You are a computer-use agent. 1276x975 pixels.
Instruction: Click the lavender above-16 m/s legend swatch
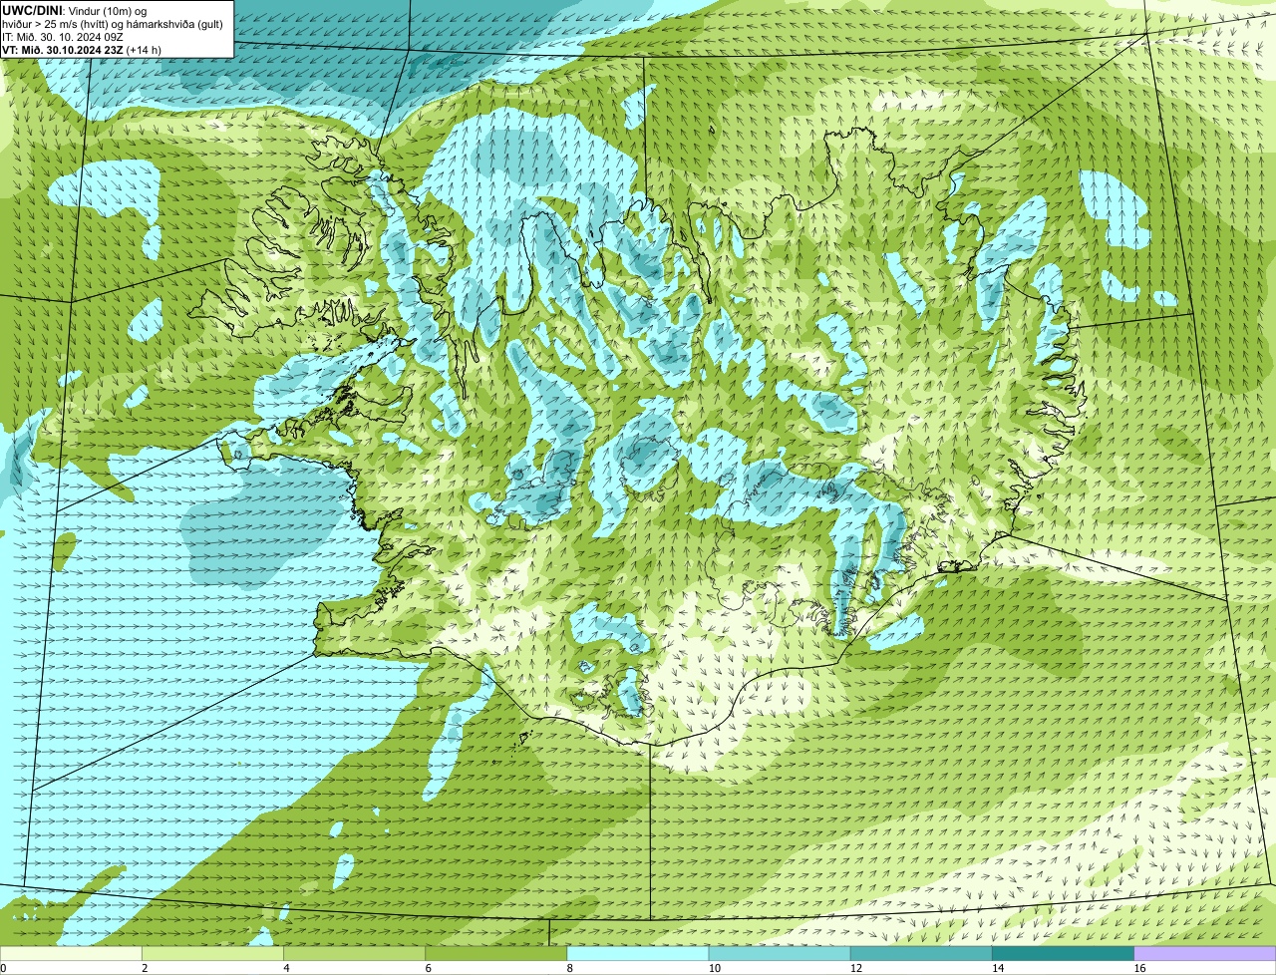(x=1205, y=953)
